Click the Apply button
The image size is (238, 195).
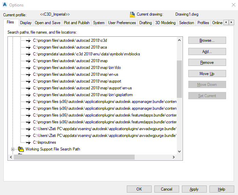point(194,189)
